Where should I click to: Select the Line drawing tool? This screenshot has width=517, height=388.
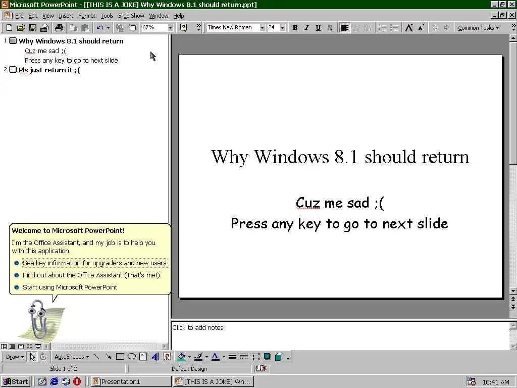tap(96, 357)
